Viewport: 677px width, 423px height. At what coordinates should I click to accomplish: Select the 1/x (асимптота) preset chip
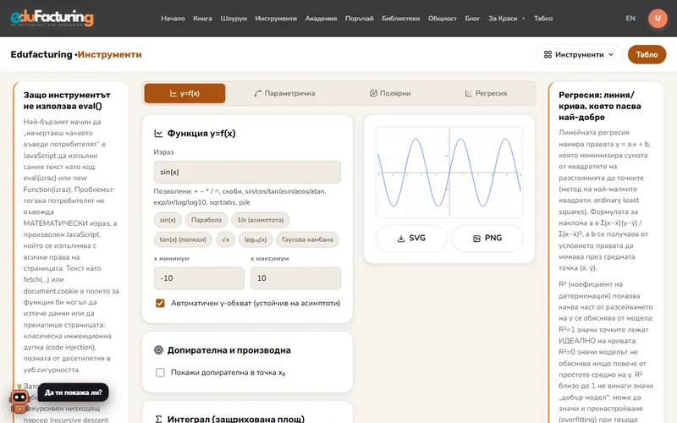pyautogui.click(x=261, y=220)
